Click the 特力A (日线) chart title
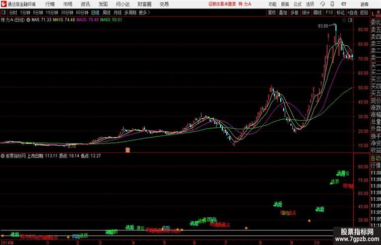The width and height of the screenshot is (381, 245). [13, 20]
